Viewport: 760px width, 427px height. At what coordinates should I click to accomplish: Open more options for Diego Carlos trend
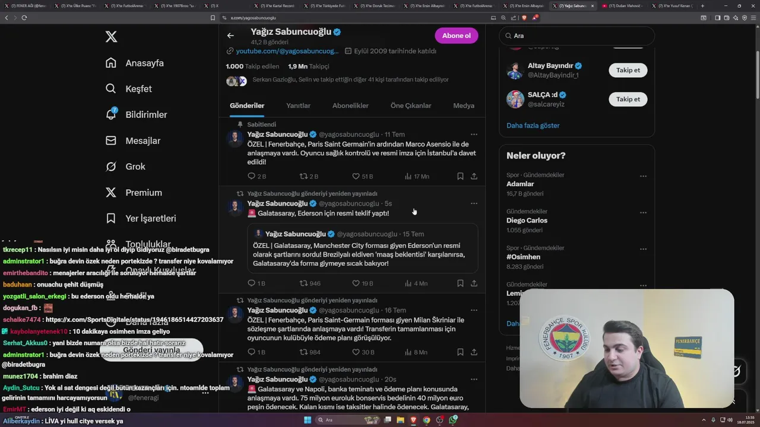click(643, 212)
